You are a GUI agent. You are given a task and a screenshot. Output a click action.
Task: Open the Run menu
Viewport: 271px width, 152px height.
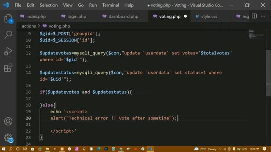93,5
